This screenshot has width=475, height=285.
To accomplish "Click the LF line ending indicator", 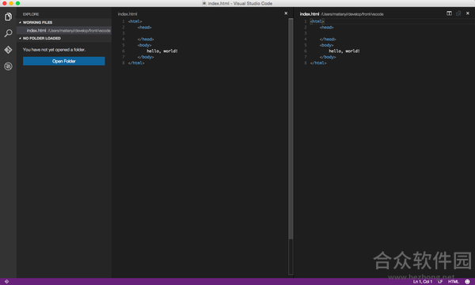I will point(440,282).
